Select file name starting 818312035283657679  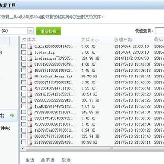(55, 64)
